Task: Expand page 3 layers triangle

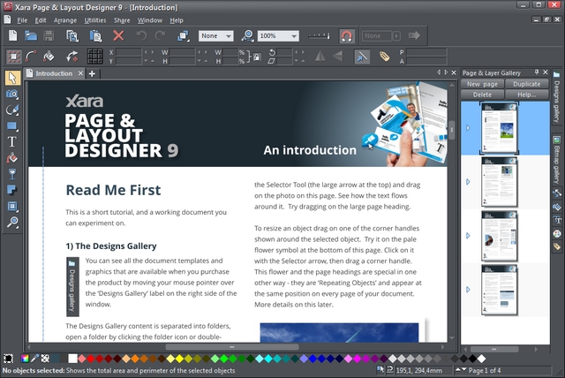Action: point(468,236)
